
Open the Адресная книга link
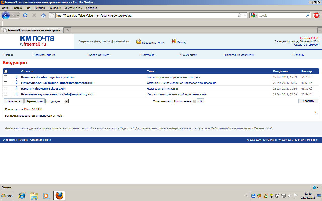[x=99, y=55]
